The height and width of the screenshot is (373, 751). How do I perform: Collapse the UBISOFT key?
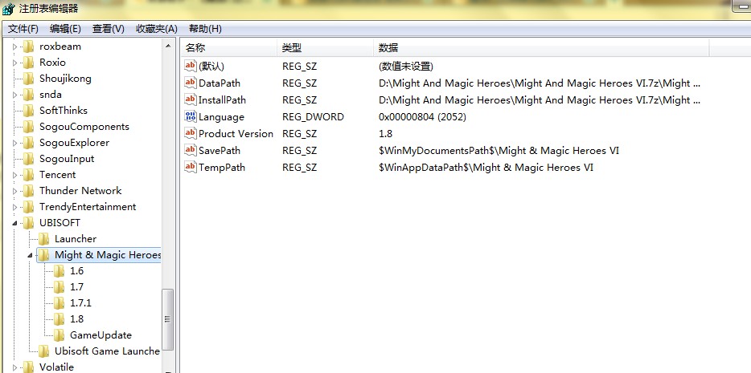click(14, 223)
